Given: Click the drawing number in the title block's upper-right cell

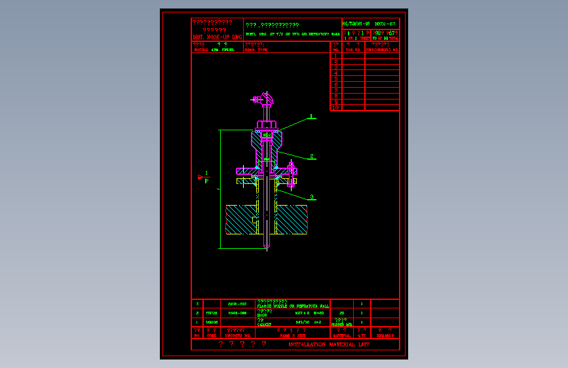Looking at the screenshot, I should click(385, 24).
